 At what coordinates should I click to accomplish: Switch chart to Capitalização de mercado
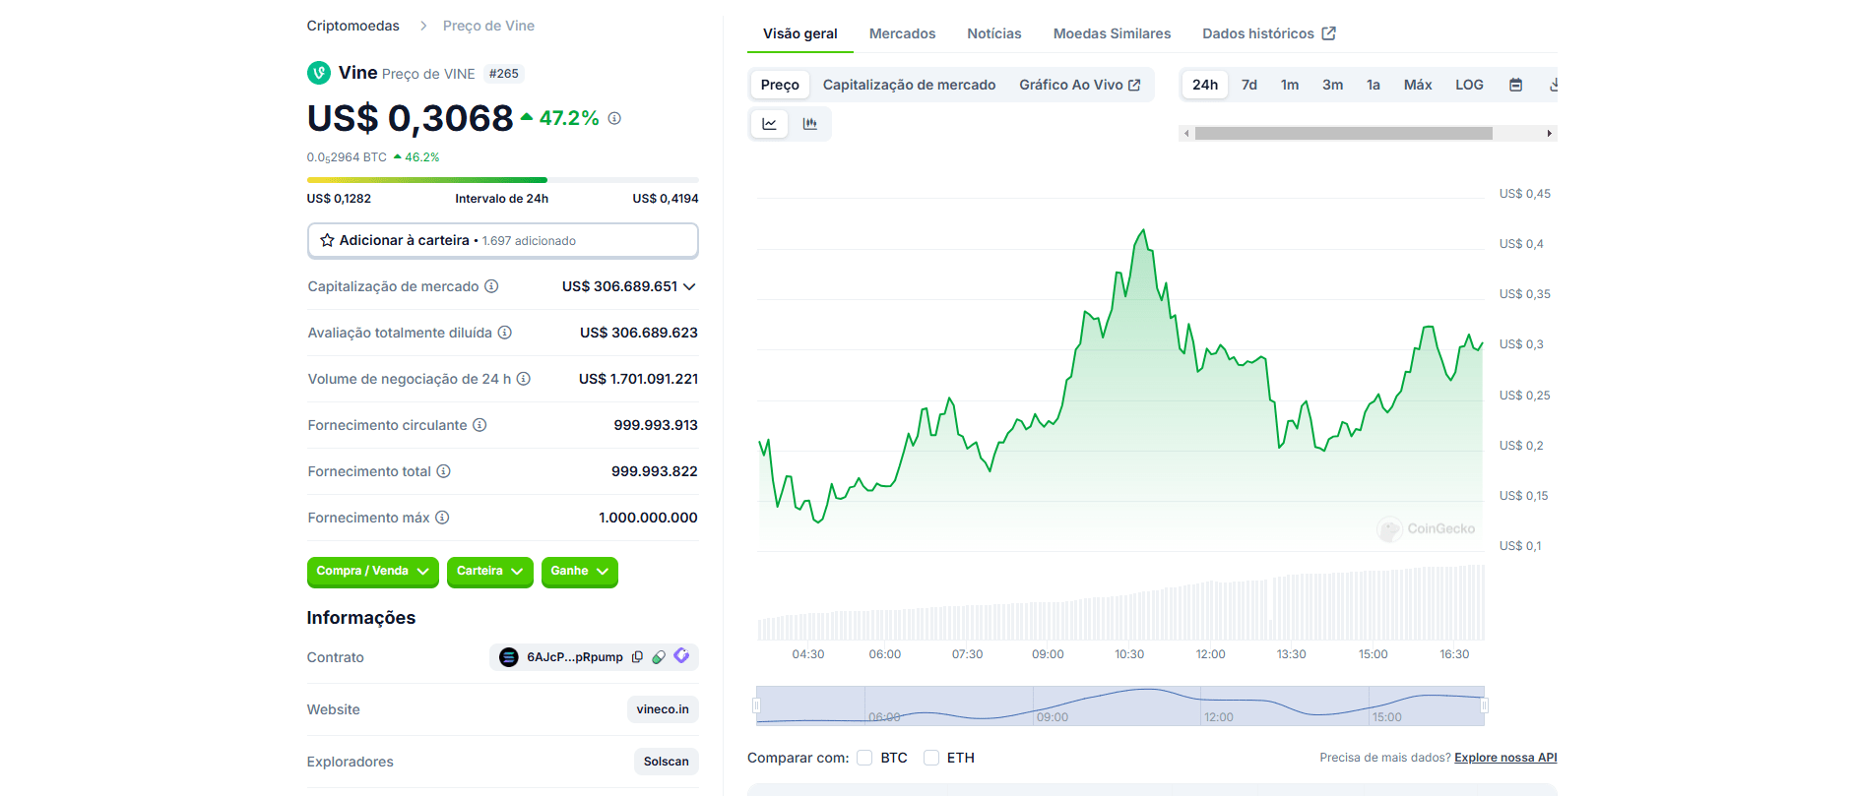coord(909,85)
